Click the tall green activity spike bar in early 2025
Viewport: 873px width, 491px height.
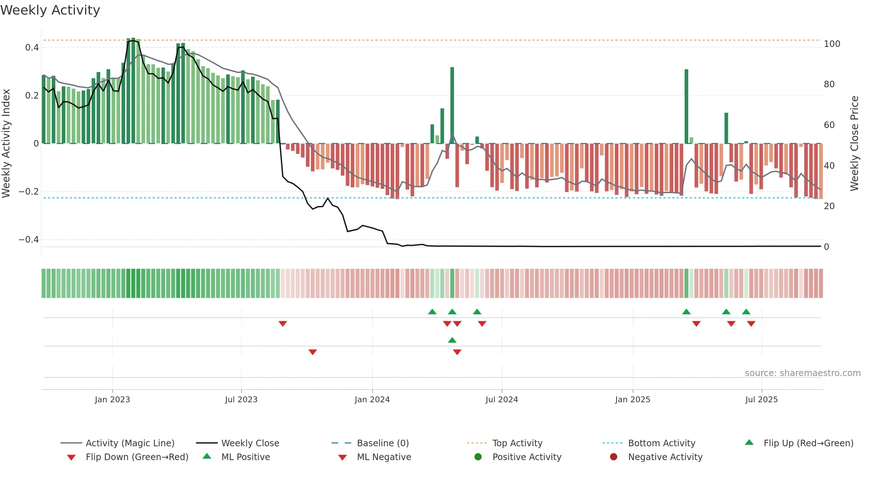686,106
